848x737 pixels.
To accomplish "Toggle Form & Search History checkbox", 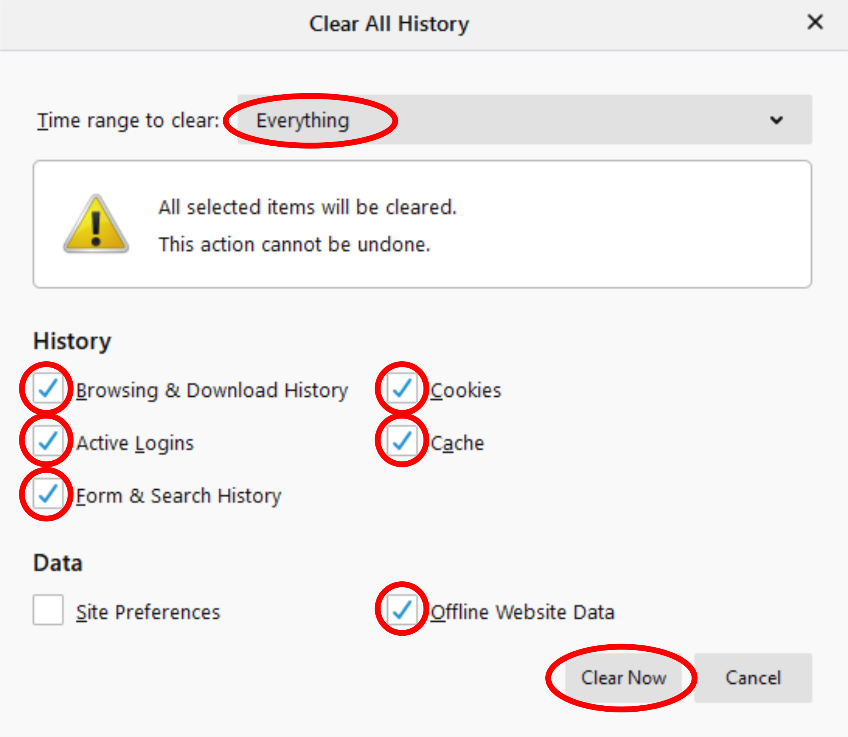I will point(48,494).
